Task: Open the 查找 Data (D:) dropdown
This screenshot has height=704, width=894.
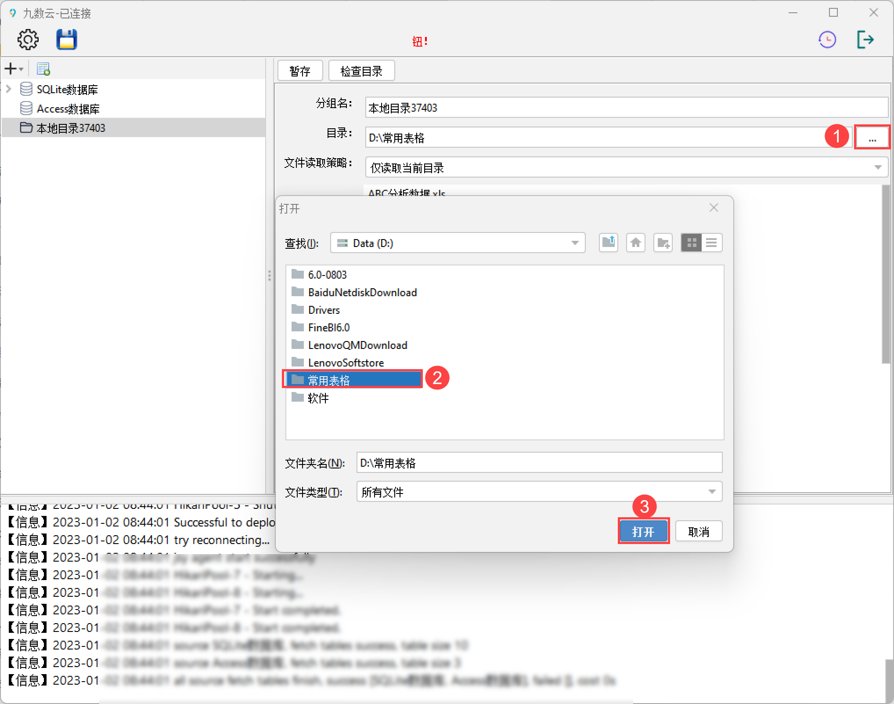Action: click(x=574, y=243)
